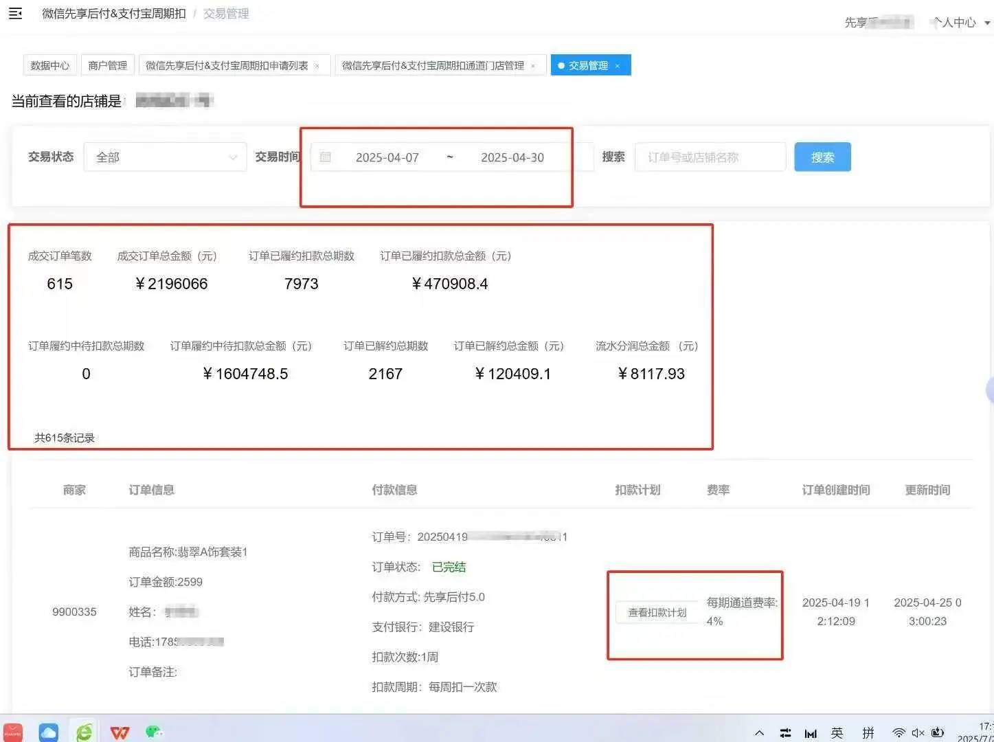Open the Huawei app in the taskbar
994x742 pixels.
(12, 732)
